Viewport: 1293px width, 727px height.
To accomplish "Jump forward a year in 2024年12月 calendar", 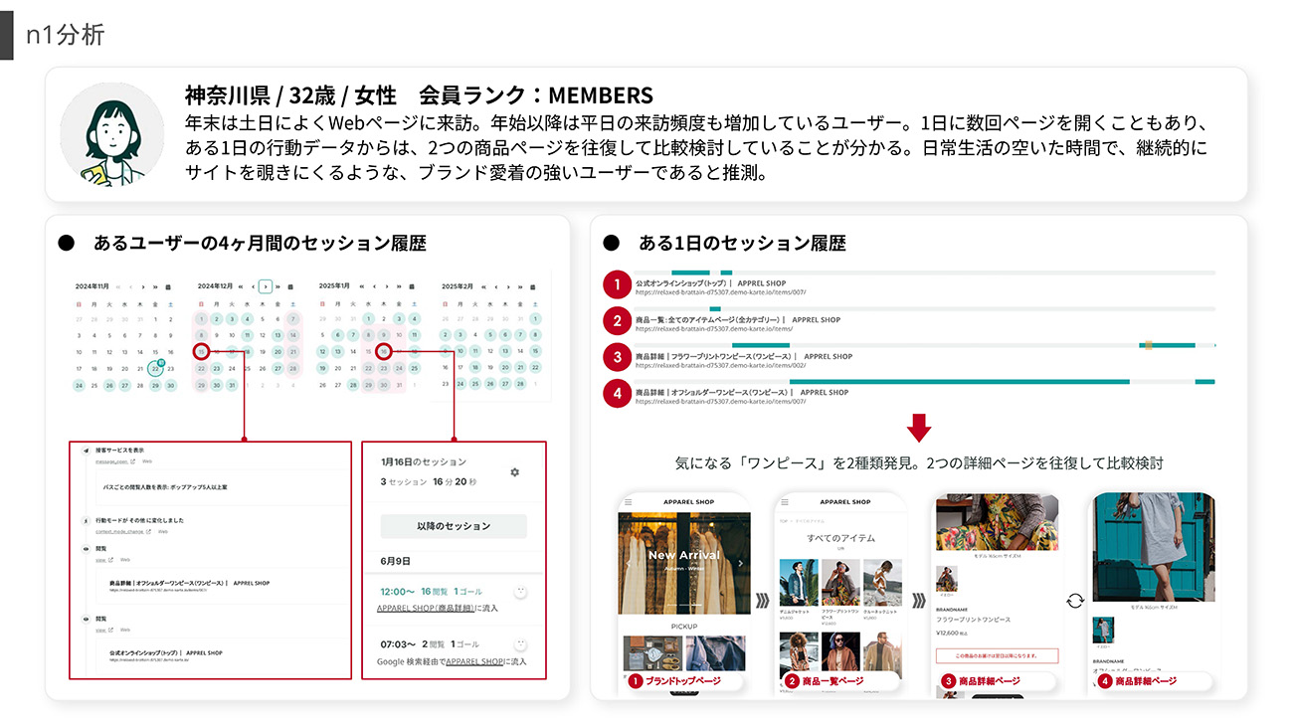I will pyautogui.click(x=277, y=286).
